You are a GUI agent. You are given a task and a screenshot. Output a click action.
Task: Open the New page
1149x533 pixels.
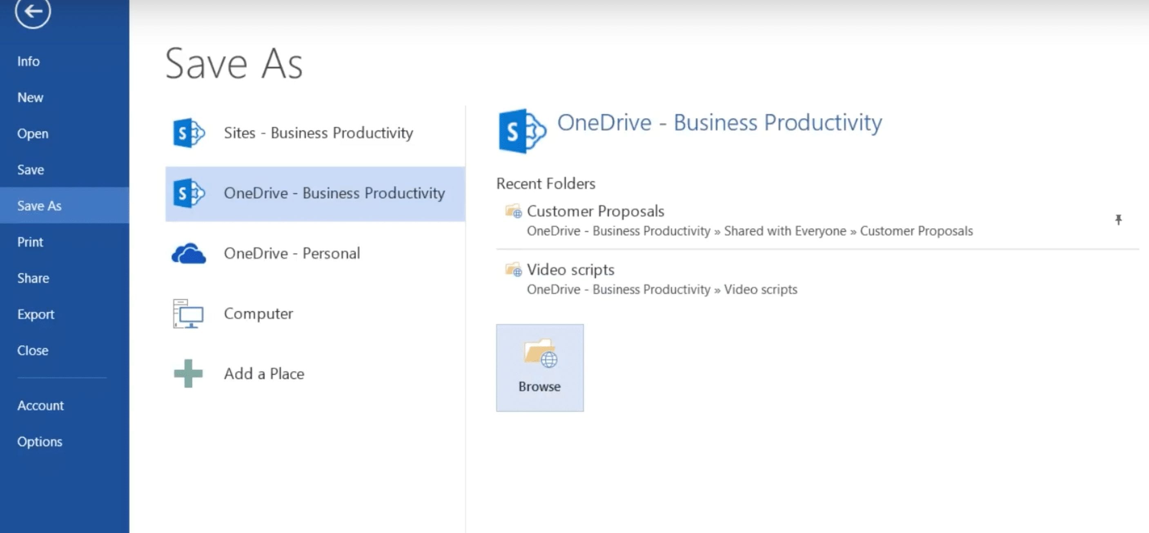point(30,97)
